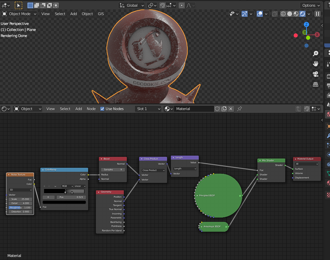The image size is (330, 260).
Task: Open ColorRamp RGB color mode dropdown
Action: click(x=67, y=186)
